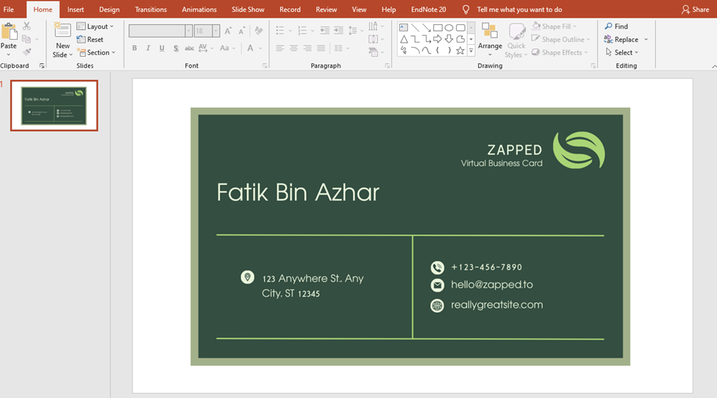Click the Fatik Bin Azhar text
Image resolution: width=717 pixels, height=398 pixels.
click(298, 192)
